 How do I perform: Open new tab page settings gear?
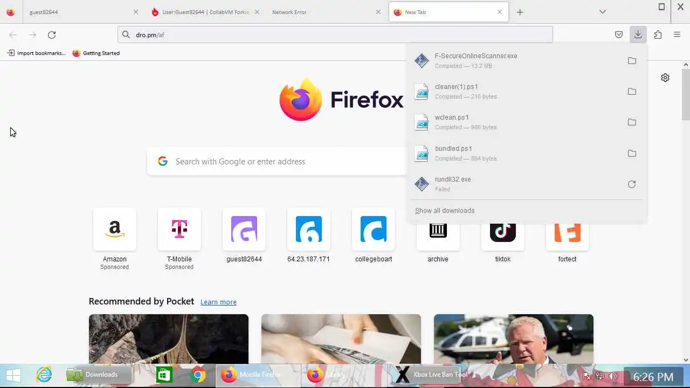pos(665,78)
